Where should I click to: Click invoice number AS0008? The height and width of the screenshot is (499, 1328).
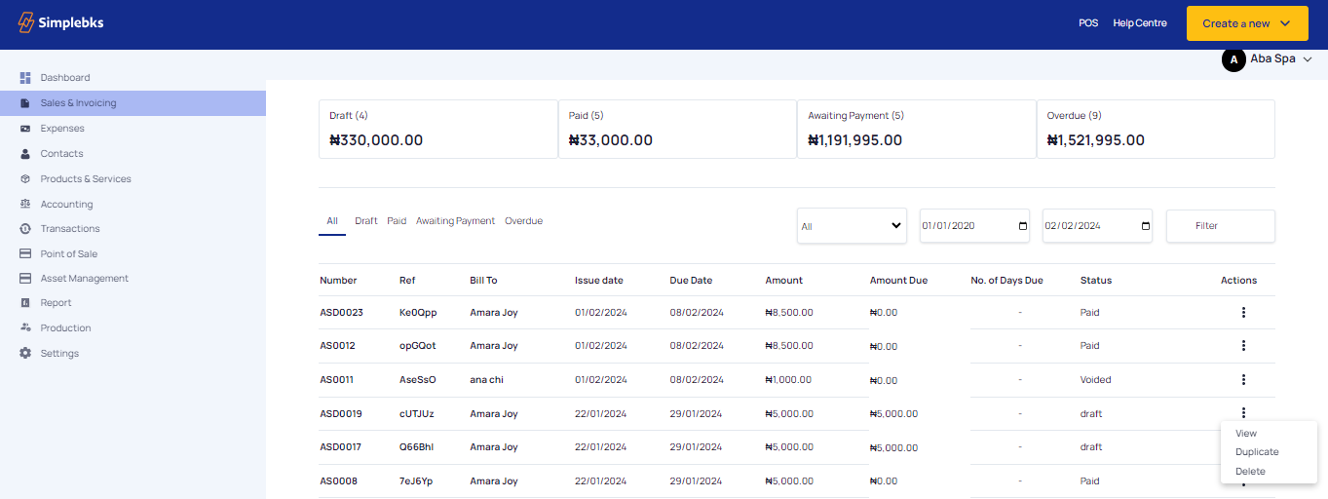coord(338,481)
